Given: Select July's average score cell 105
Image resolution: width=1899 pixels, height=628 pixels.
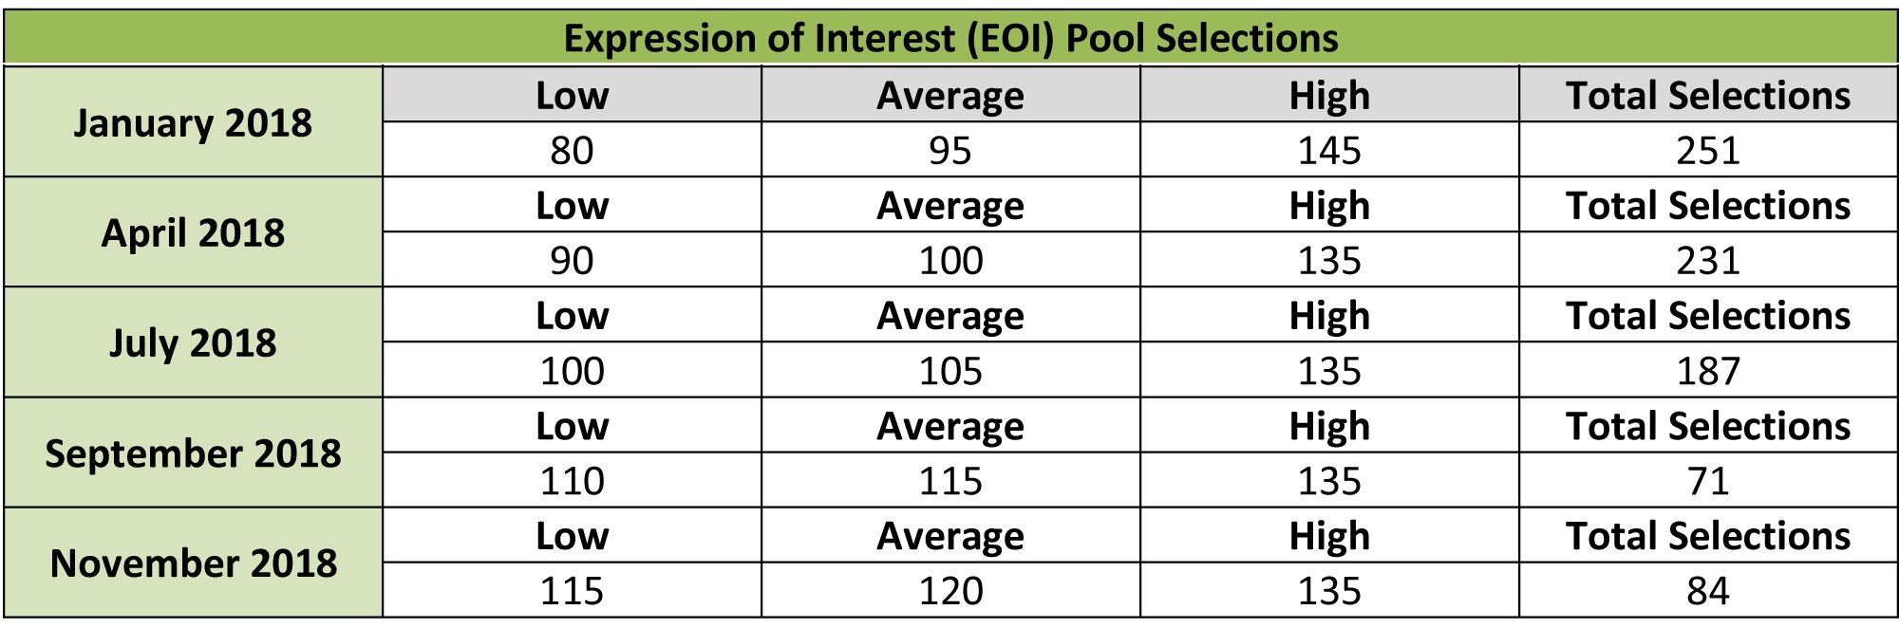Looking at the screenshot, I should [950, 370].
